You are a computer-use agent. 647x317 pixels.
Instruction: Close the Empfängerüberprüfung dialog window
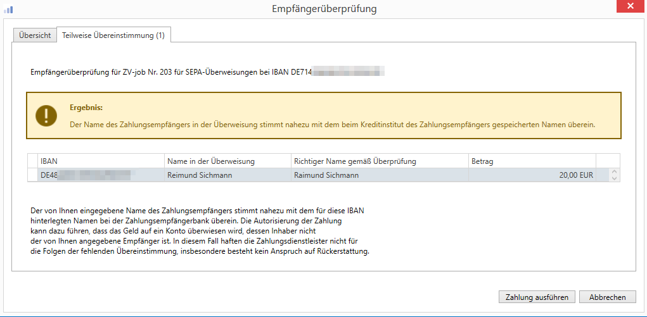(x=631, y=8)
